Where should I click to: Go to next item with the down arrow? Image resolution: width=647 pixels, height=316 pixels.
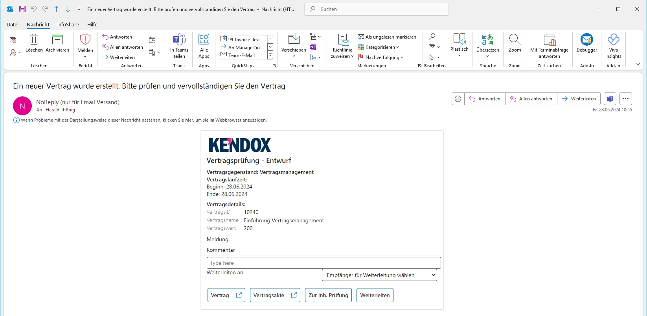68,9
